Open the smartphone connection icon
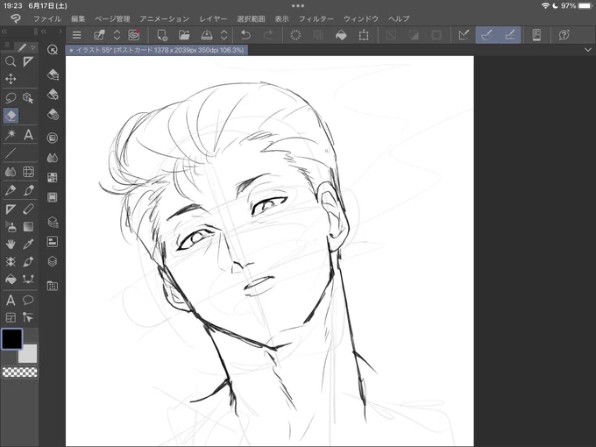The image size is (596, 447). 536,35
